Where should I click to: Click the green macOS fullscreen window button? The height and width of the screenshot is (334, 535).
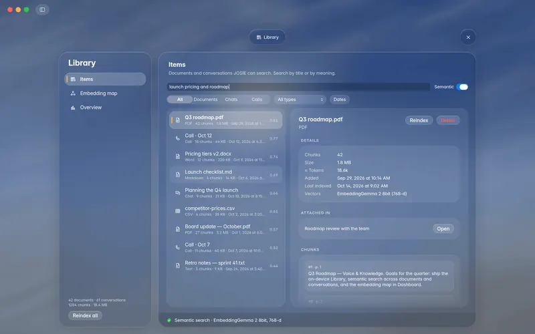(x=26, y=9)
